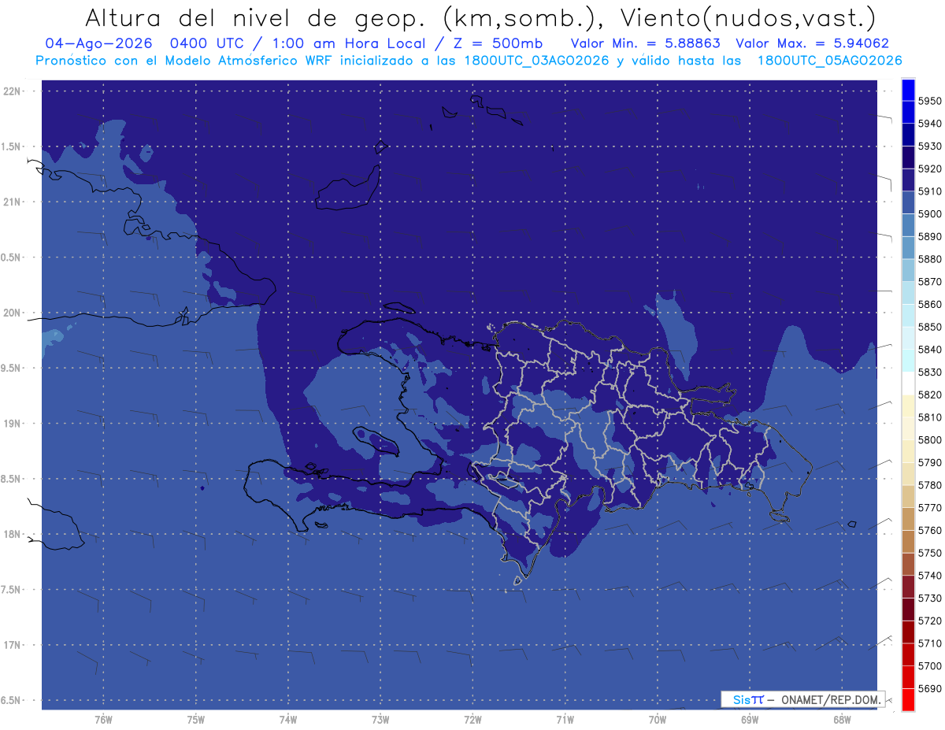The image size is (945, 730).
Task: Click the '5740' legend value
Action: [x=929, y=576]
